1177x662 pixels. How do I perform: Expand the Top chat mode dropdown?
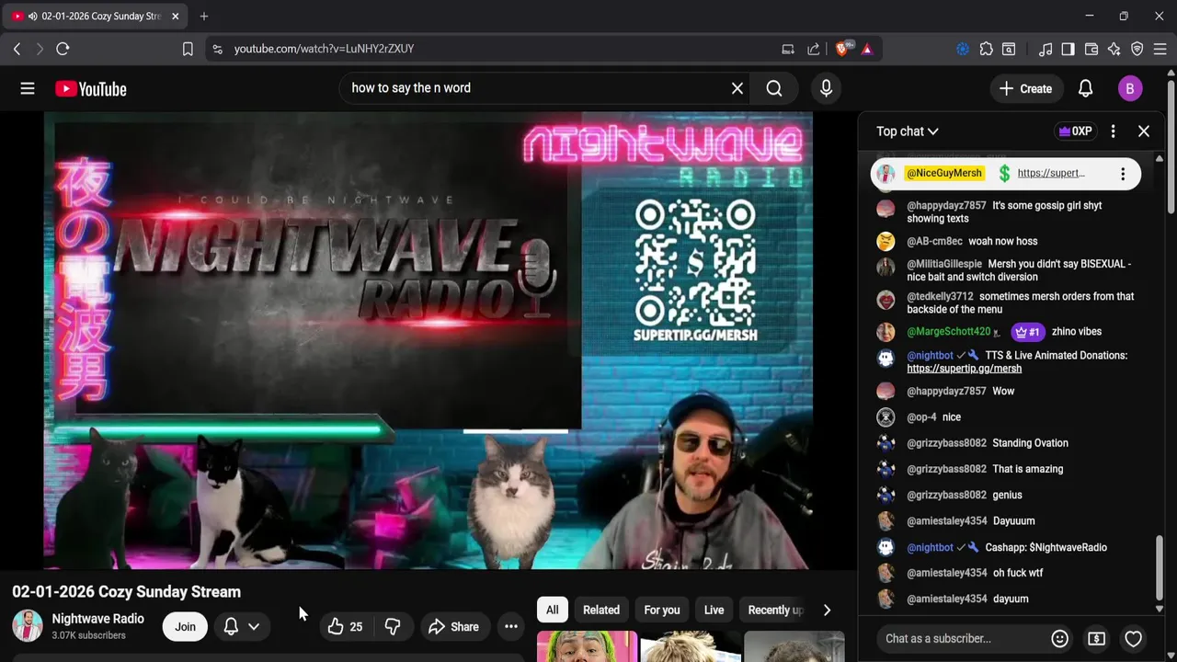click(x=907, y=131)
